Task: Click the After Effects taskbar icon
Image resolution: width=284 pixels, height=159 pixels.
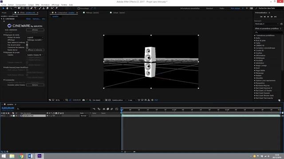Action: click(x=39, y=156)
